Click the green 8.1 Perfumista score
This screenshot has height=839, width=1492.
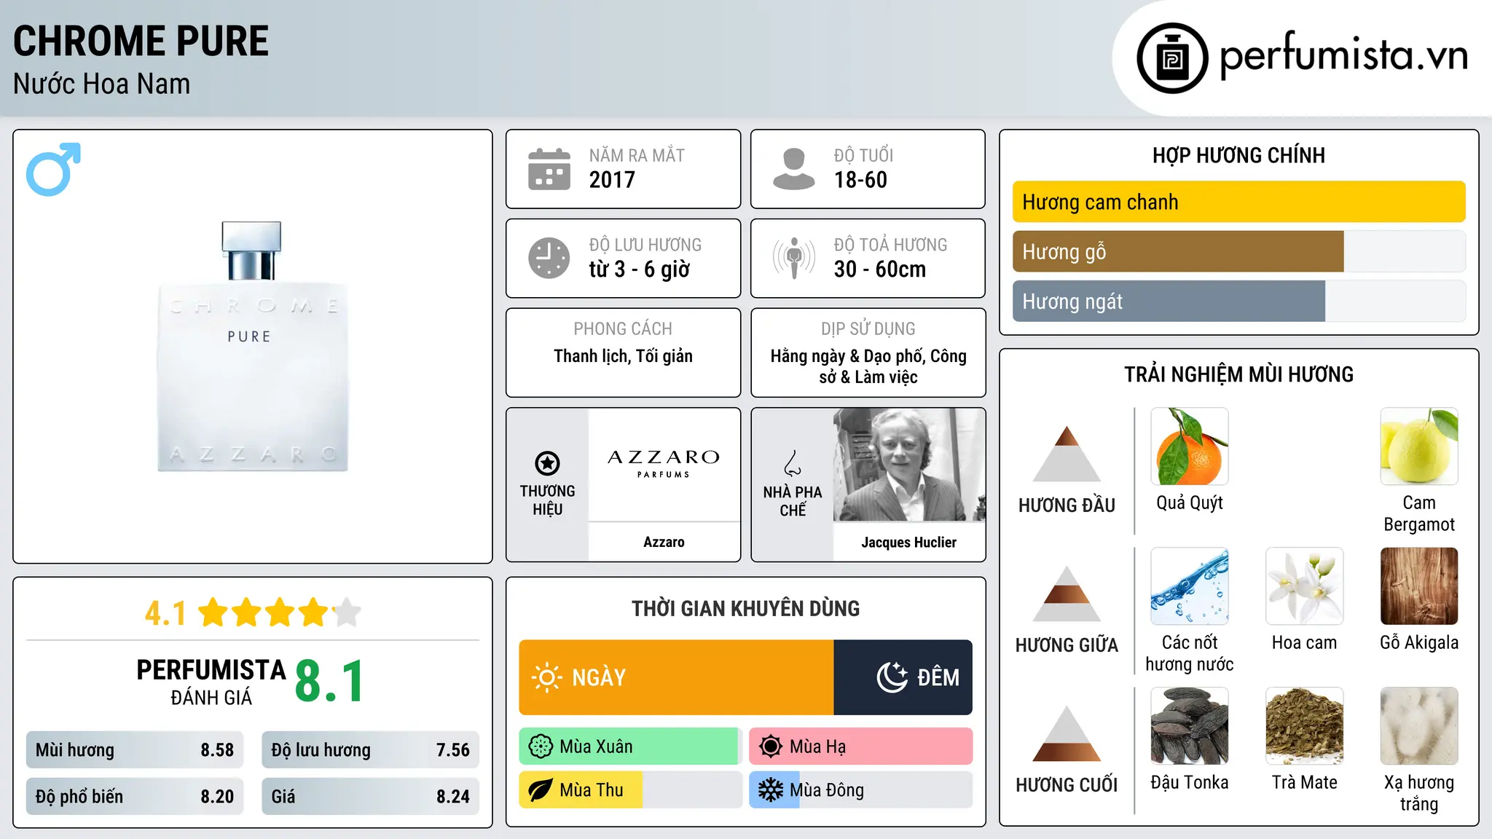pyautogui.click(x=329, y=682)
